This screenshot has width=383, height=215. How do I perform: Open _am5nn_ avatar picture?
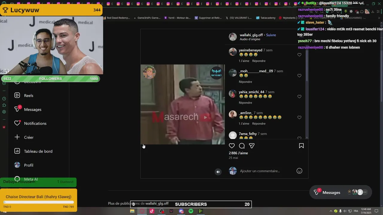[x=233, y=114]
